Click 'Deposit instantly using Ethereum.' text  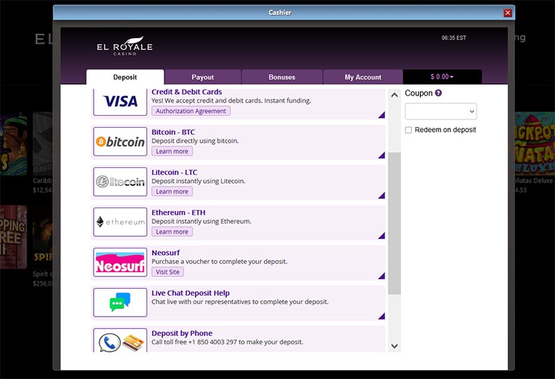201,221
